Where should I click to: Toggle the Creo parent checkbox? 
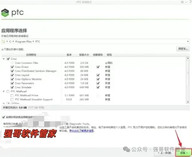pos(8,59)
